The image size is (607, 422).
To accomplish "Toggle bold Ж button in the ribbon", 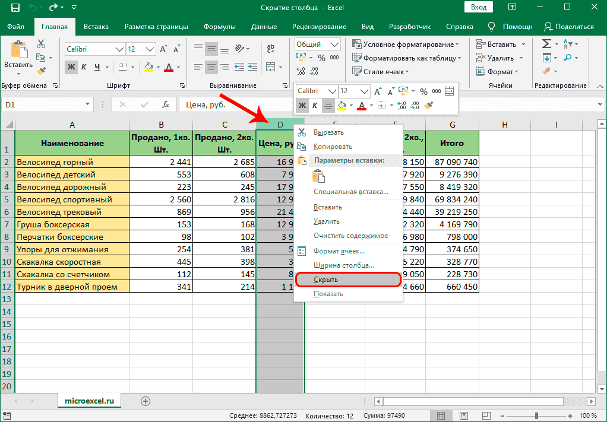I will (71, 66).
